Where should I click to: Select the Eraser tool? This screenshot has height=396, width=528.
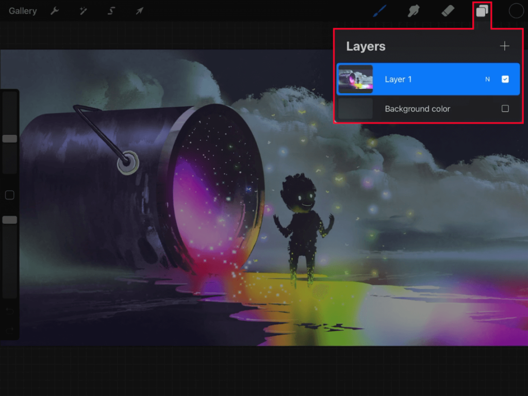click(x=448, y=10)
